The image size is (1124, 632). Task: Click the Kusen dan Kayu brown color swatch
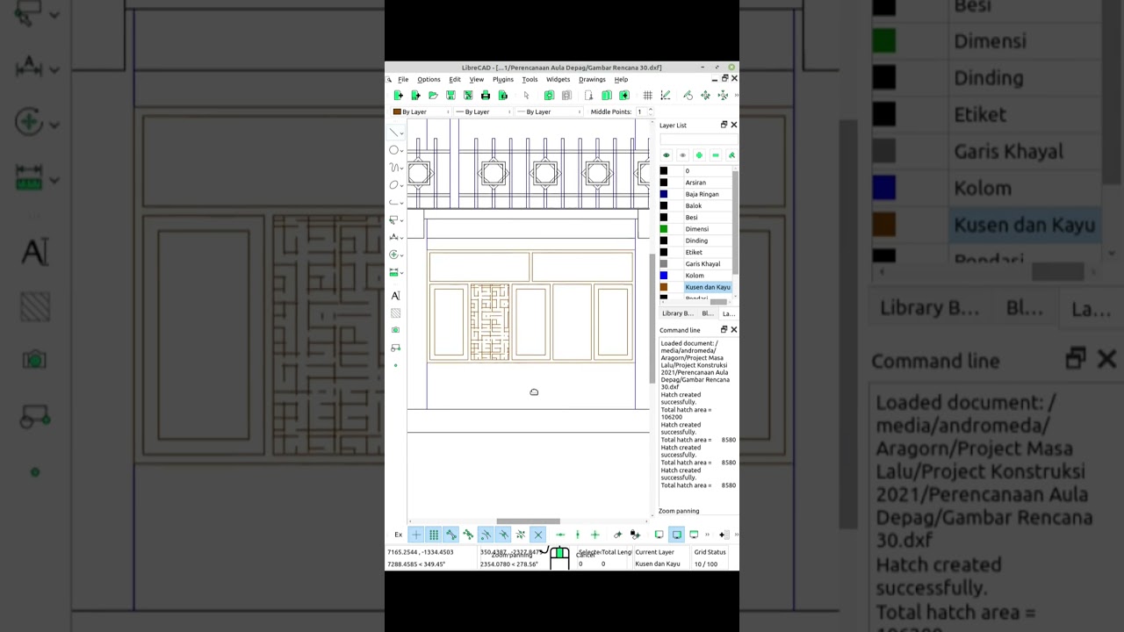[664, 287]
